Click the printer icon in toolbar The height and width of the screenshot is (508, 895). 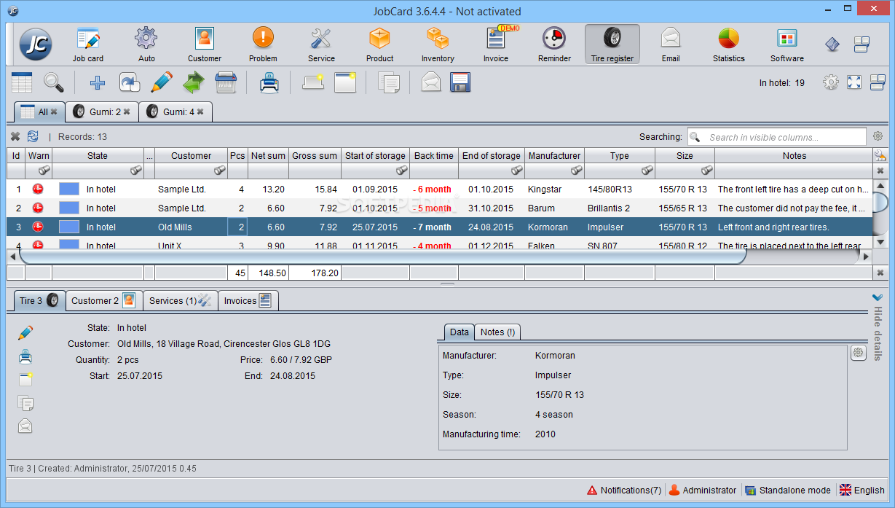point(269,82)
